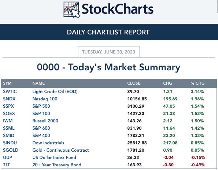Open the $WTIC symbol link
This screenshot has height=170, width=218.
[x=10, y=92]
